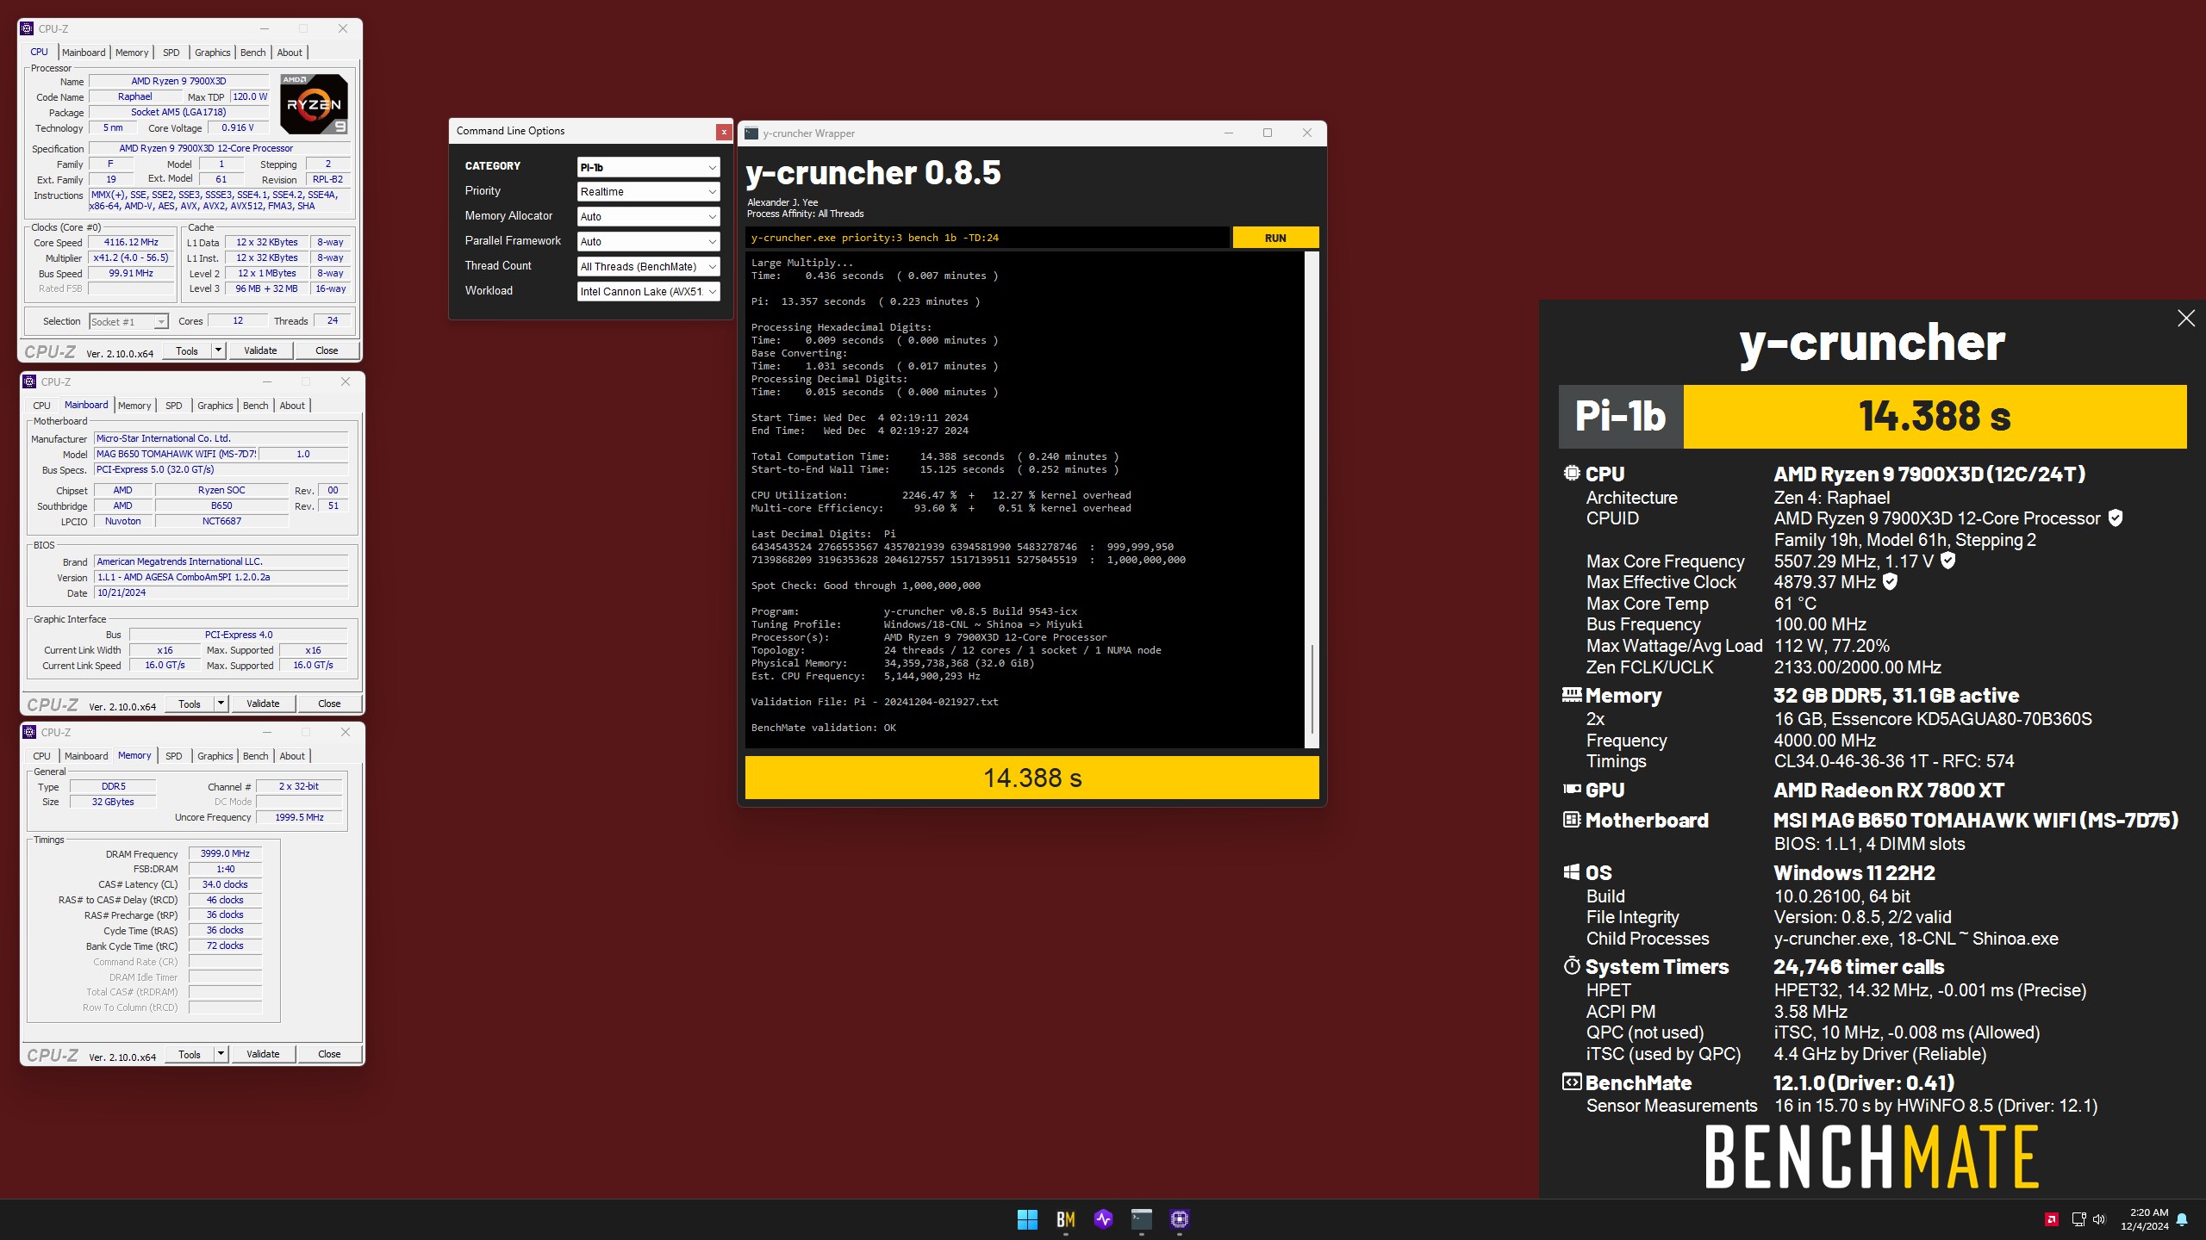Click Timings CL34.0-46-36-36 line
Image resolution: width=2206 pixels, height=1240 pixels.
1893,761
